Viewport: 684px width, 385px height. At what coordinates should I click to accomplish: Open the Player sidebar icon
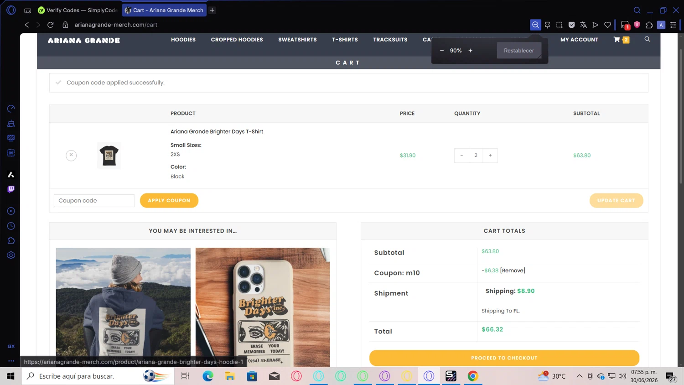tap(11, 211)
